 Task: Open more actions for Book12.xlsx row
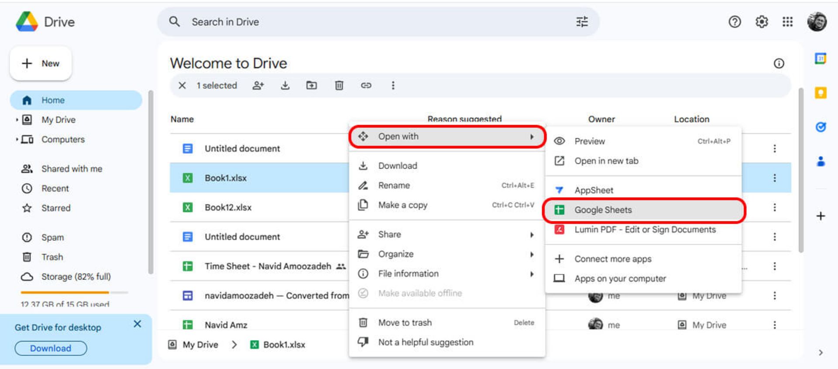[x=774, y=207]
